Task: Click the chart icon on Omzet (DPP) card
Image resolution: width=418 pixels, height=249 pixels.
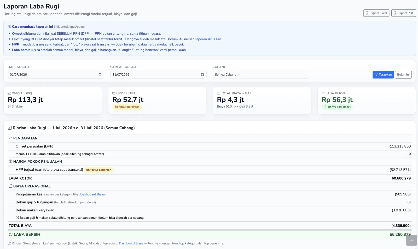Action: tap(9, 93)
